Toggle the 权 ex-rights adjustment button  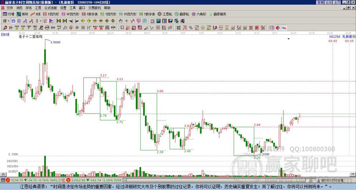click(45, 21)
